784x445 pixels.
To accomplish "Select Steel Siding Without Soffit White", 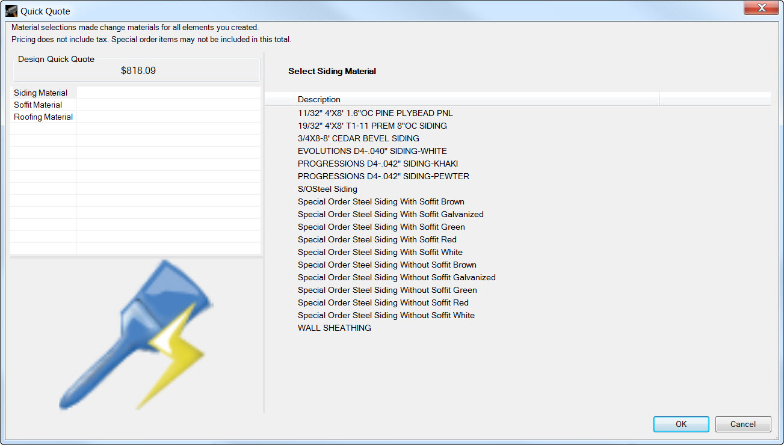I will click(x=386, y=315).
